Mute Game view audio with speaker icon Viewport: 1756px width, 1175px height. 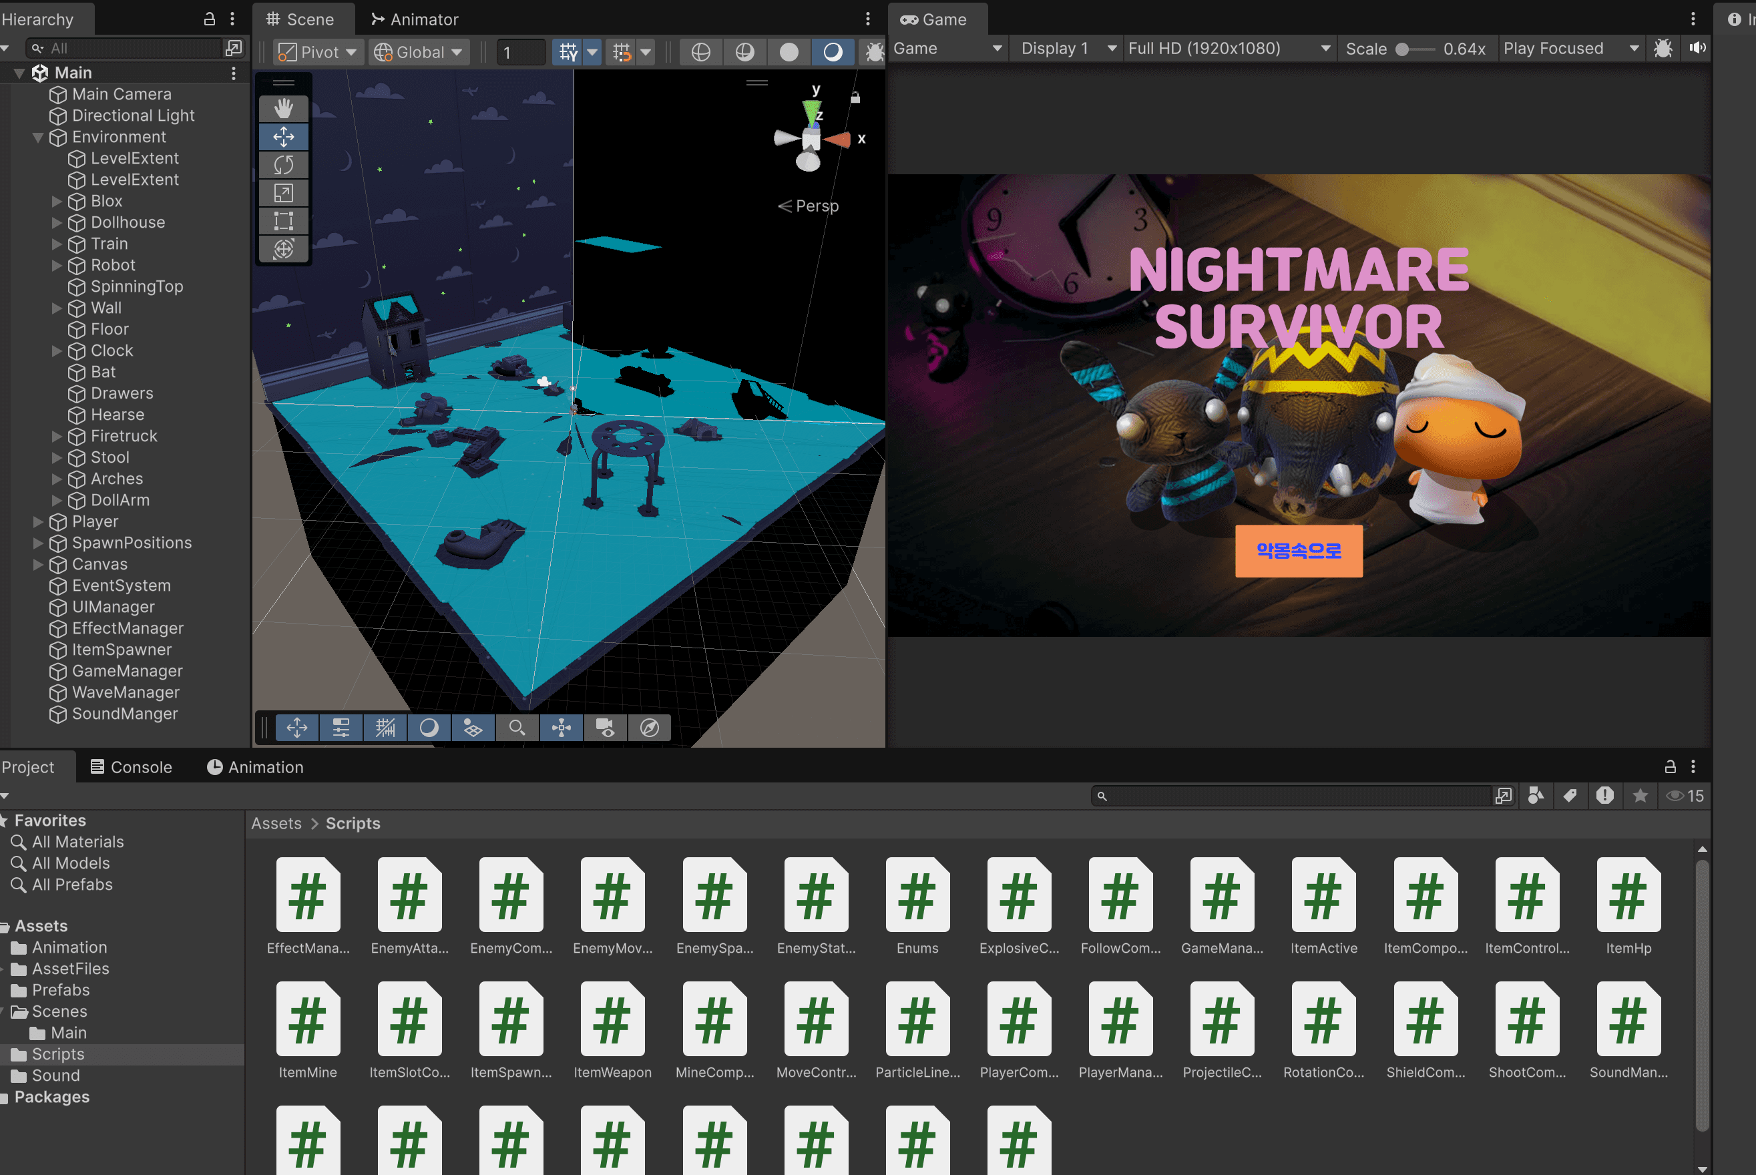tap(1697, 48)
